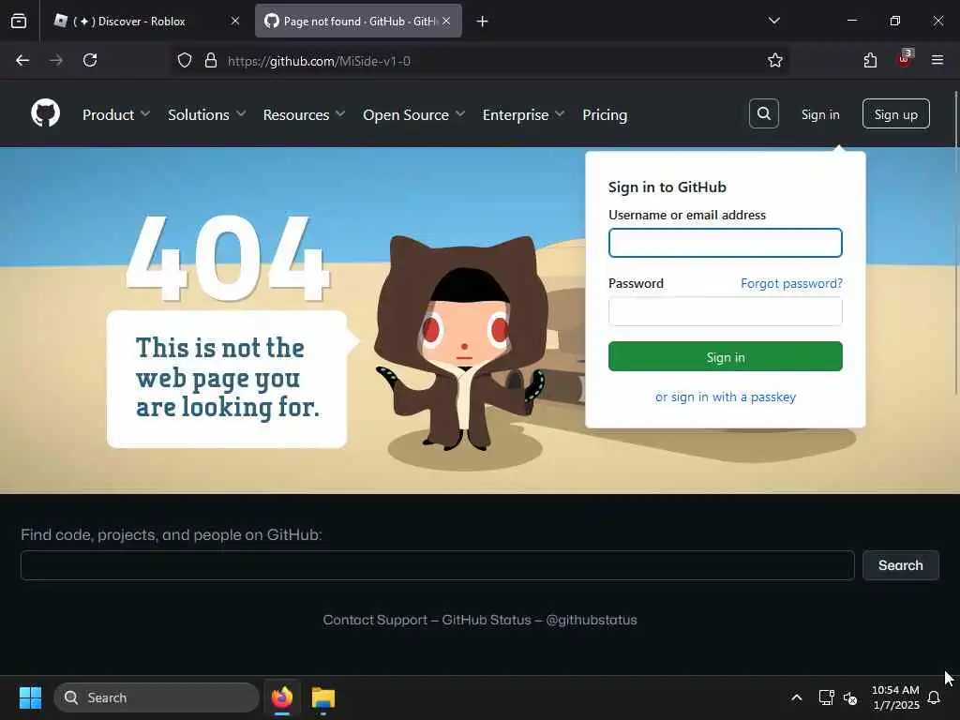The width and height of the screenshot is (960, 720).
Task: Click the Windows taskbar Search box
Action: tap(157, 697)
